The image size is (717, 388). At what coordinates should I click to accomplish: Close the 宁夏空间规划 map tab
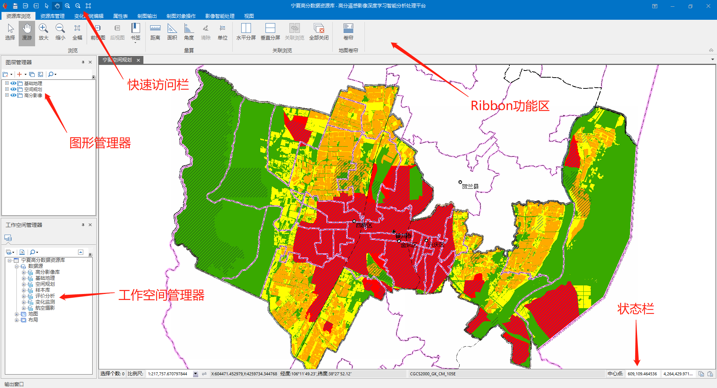tap(138, 60)
